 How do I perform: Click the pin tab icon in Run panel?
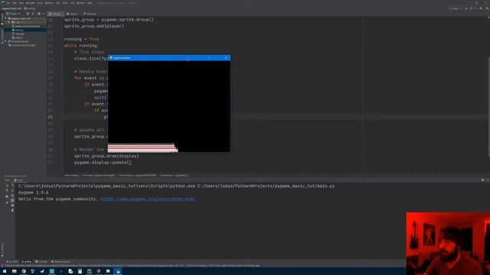(x=7, y=202)
